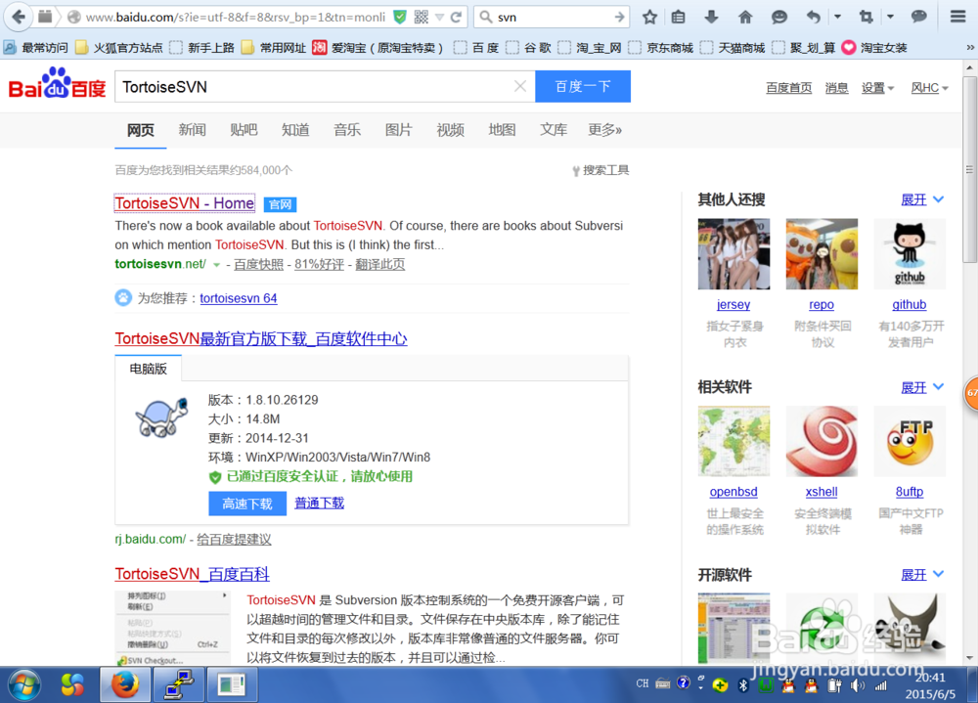Image resolution: width=978 pixels, height=703 pixels.
Task: Click the 普通下载 link
Action: click(x=320, y=503)
